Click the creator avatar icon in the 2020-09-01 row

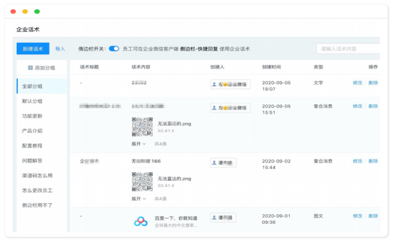(x=215, y=217)
